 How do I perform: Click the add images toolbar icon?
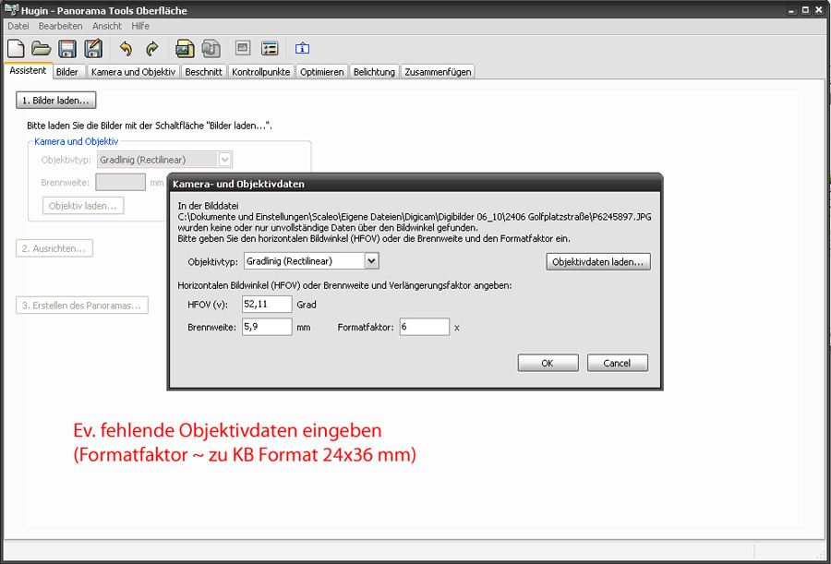185,49
